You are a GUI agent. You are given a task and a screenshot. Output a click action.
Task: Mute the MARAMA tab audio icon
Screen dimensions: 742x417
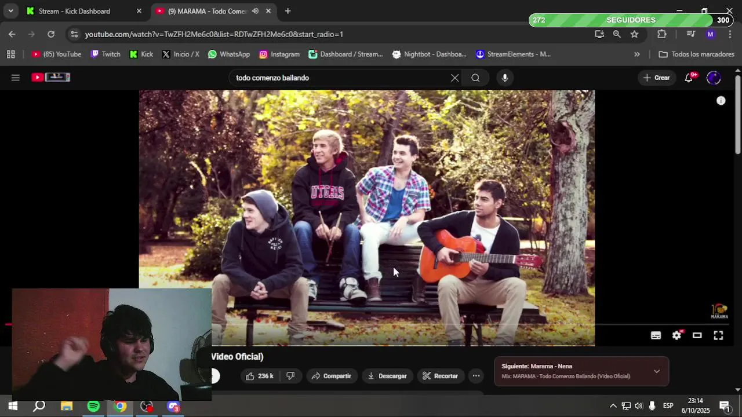click(255, 11)
